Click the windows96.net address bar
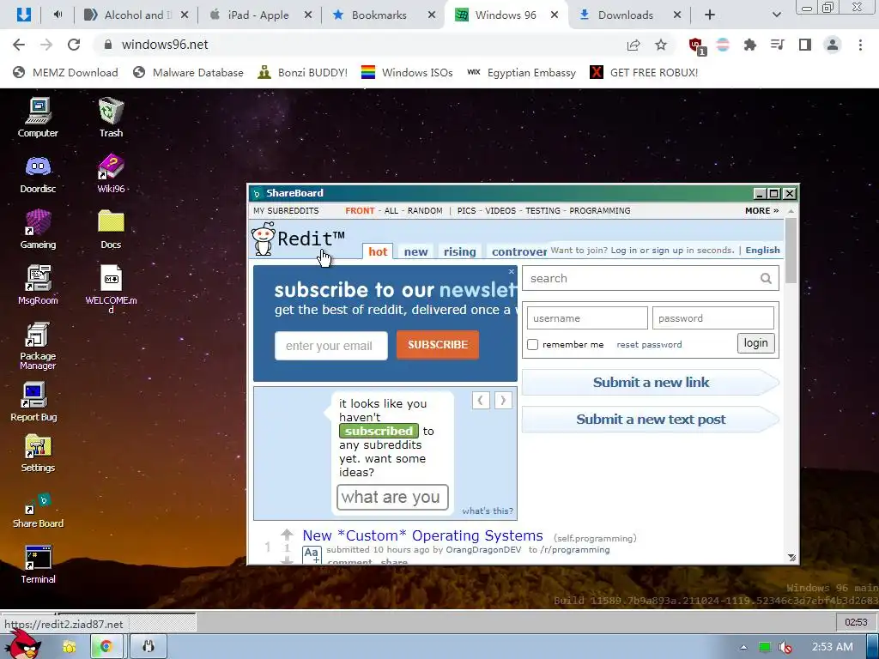879x659 pixels. pos(359,45)
